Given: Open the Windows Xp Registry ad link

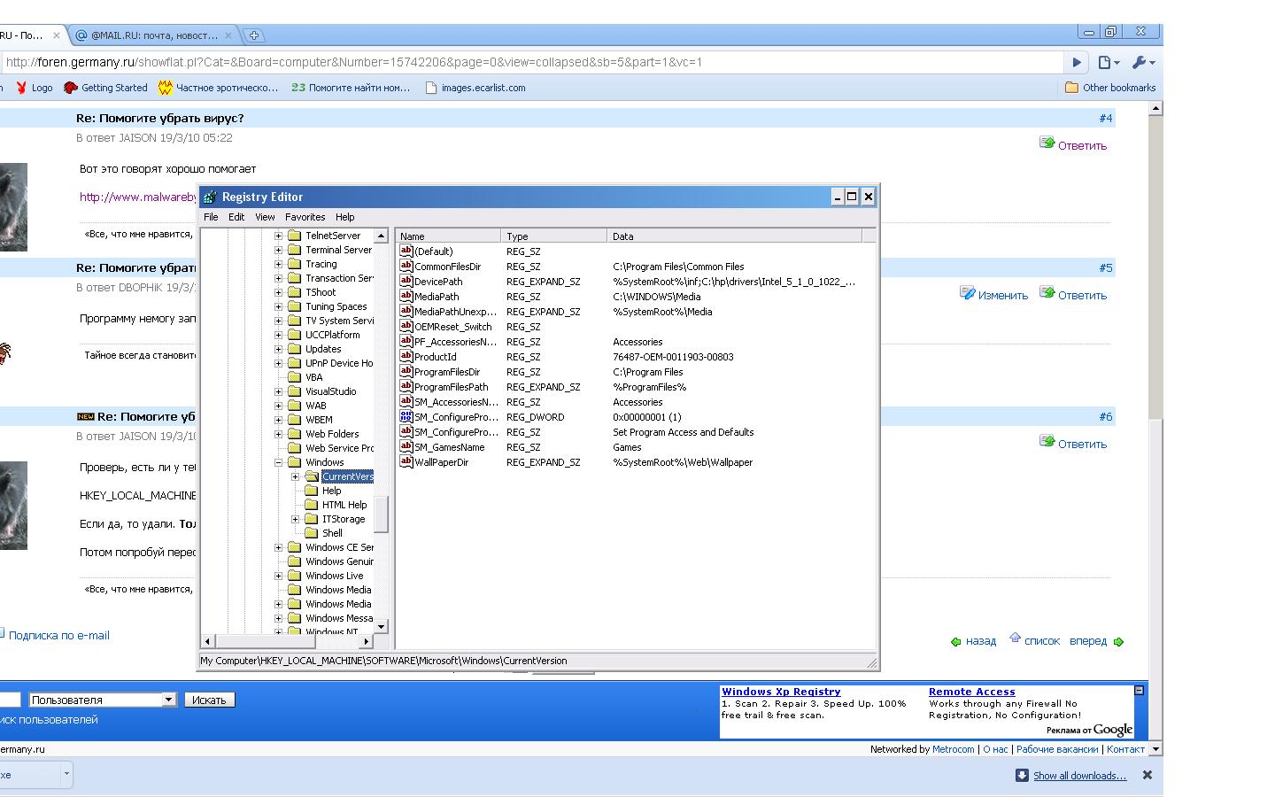Looking at the screenshot, I should [781, 692].
